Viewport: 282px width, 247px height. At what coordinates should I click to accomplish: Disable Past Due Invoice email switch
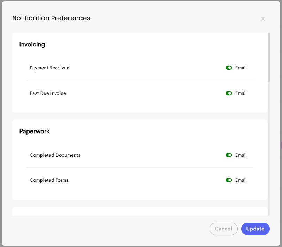[229, 93]
